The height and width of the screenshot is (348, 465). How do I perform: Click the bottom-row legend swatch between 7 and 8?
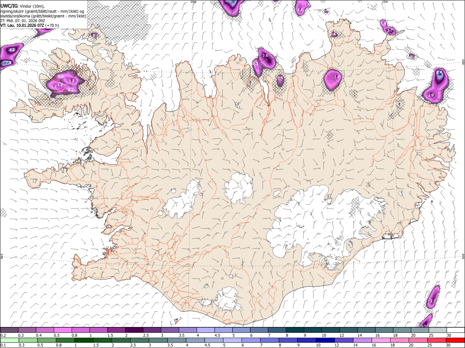pos(270,340)
